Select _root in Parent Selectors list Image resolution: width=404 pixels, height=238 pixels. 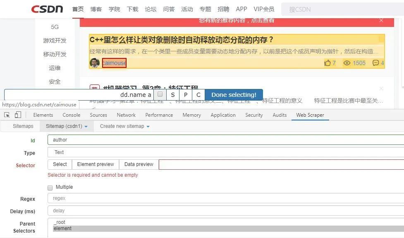228,222
